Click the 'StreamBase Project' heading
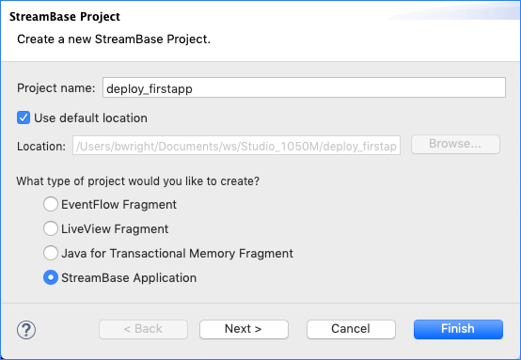Screen dimensions: 521x360 pyautogui.click(x=65, y=17)
